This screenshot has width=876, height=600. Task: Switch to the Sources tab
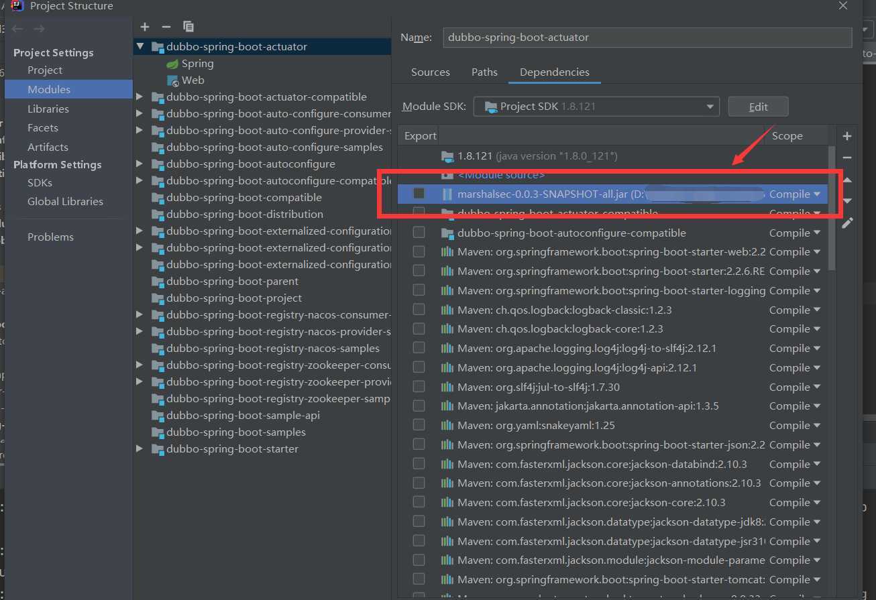pos(431,72)
